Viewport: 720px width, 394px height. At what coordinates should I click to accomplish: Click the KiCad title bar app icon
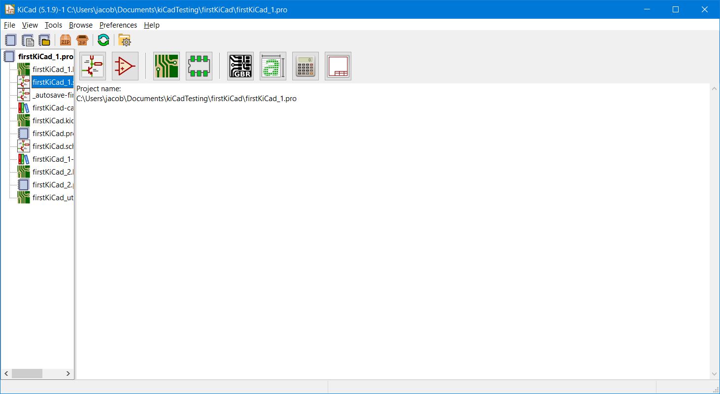(9, 9)
